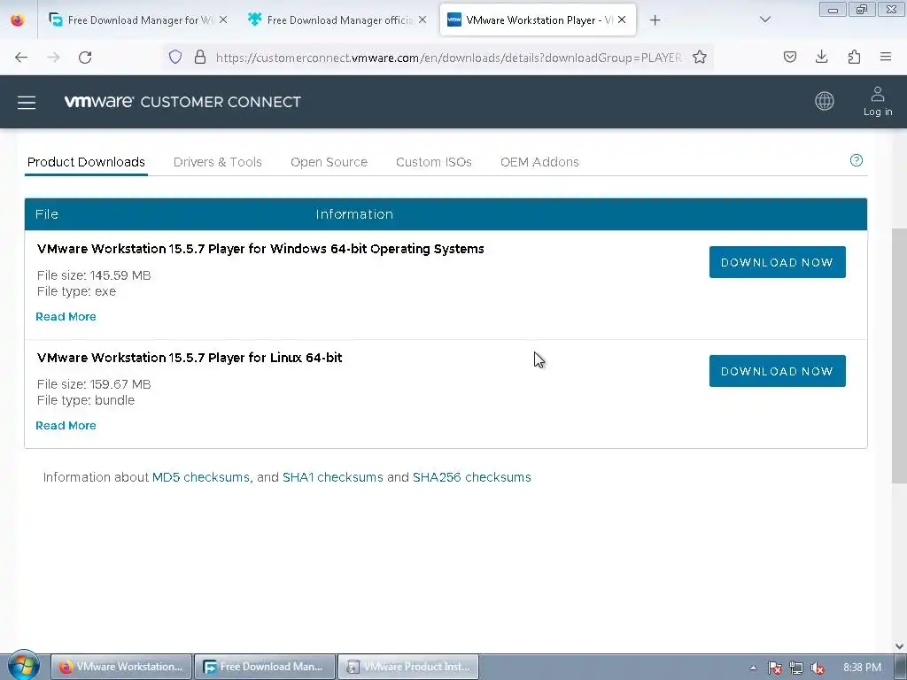The width and height of the screenshot is (907, 680).
Task: Click File type: bundle text
Action: (x=86, y=400)
